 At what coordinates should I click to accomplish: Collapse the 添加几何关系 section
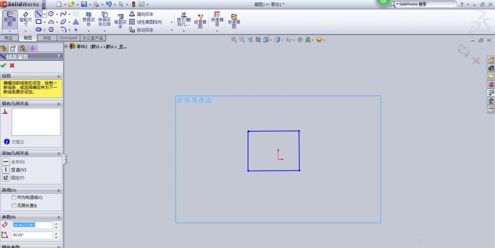pyautogui.click(x=59, y=153)
